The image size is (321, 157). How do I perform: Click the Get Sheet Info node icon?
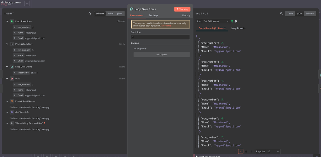click(12, 112)
